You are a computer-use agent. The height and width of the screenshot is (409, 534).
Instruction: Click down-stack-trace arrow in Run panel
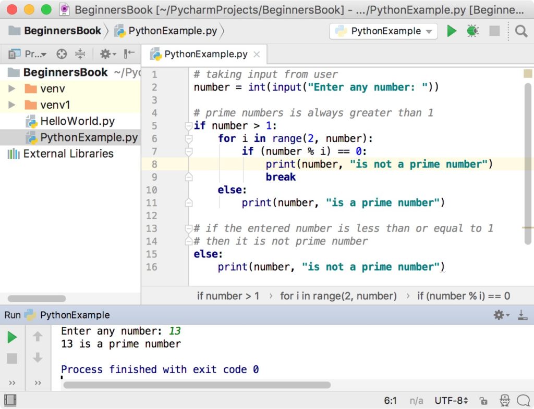tap(38, 357)
